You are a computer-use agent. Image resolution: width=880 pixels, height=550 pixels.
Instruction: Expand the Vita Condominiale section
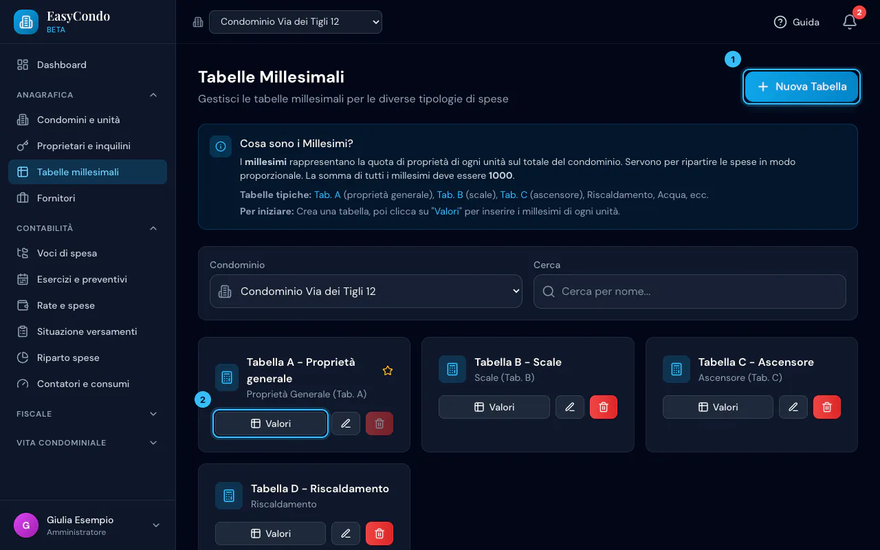point(87,443)
